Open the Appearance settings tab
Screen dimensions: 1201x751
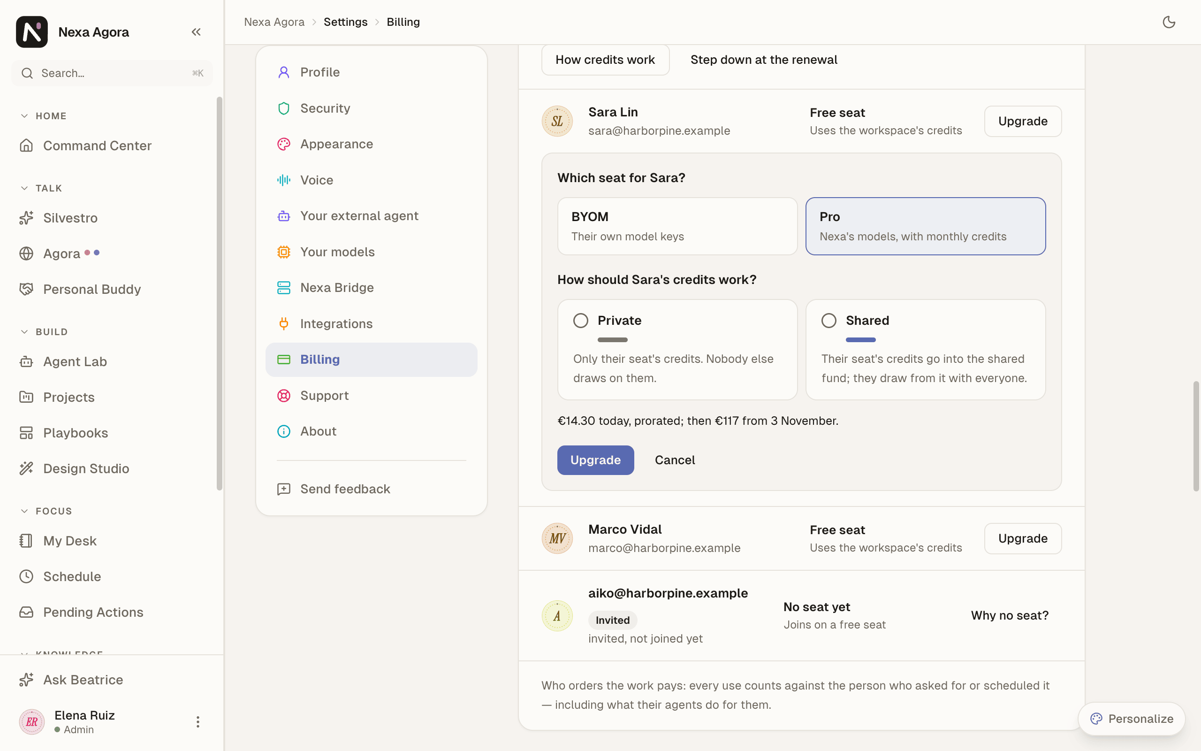point(371,145)
